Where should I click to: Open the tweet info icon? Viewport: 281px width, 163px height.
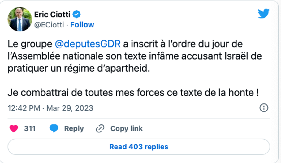pos(263,108)
